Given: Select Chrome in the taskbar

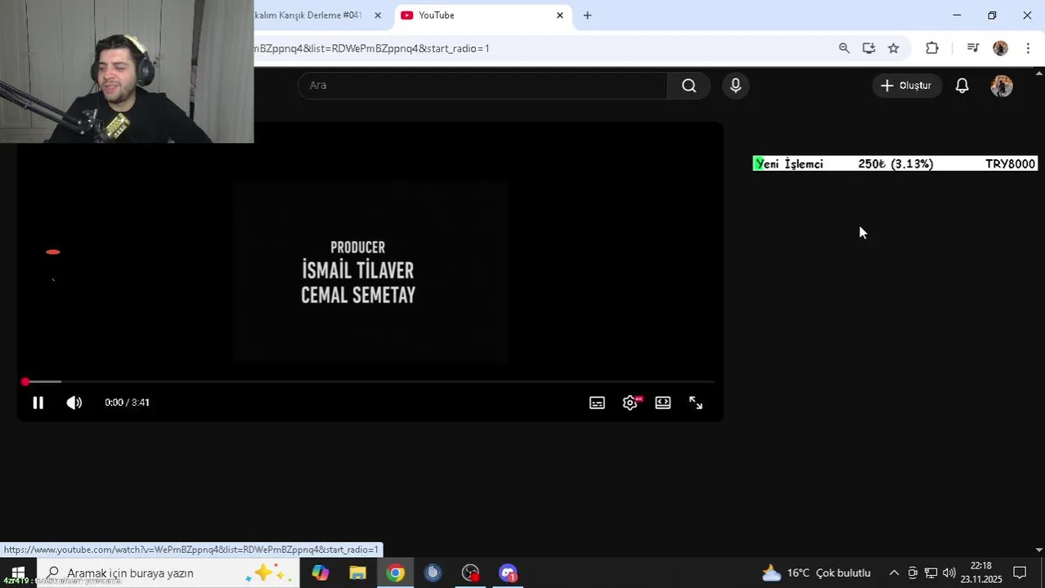Looking at the screenshot, I should pos(395,572).
